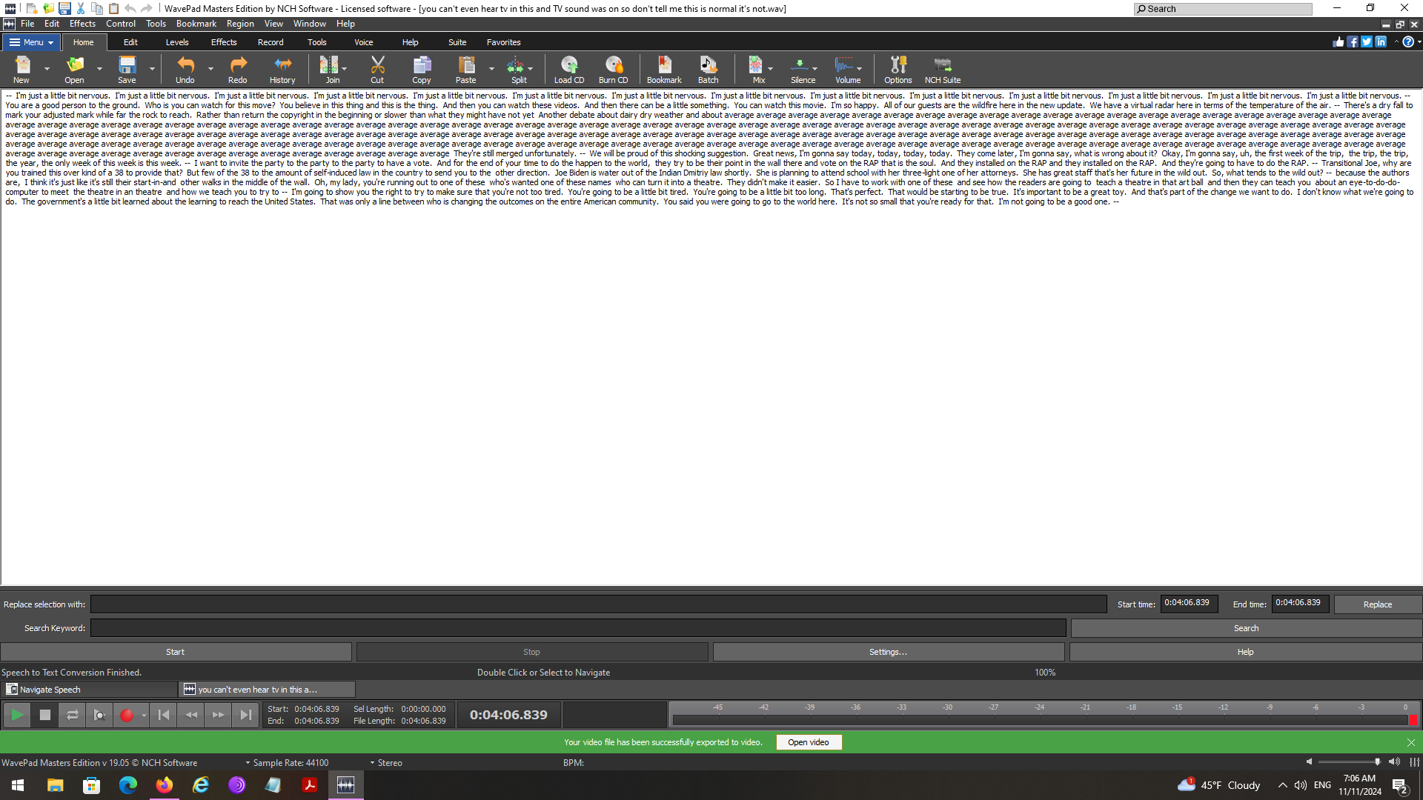Image resolution: width=1423 pixels, height=800 pixels.
Task: Click the Search Keyword input field
Action: click(577, 628)
